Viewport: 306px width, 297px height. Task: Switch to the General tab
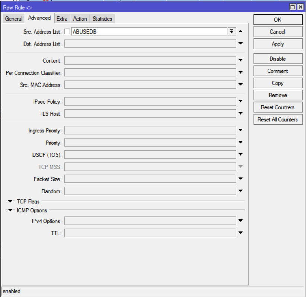point(14,19)
